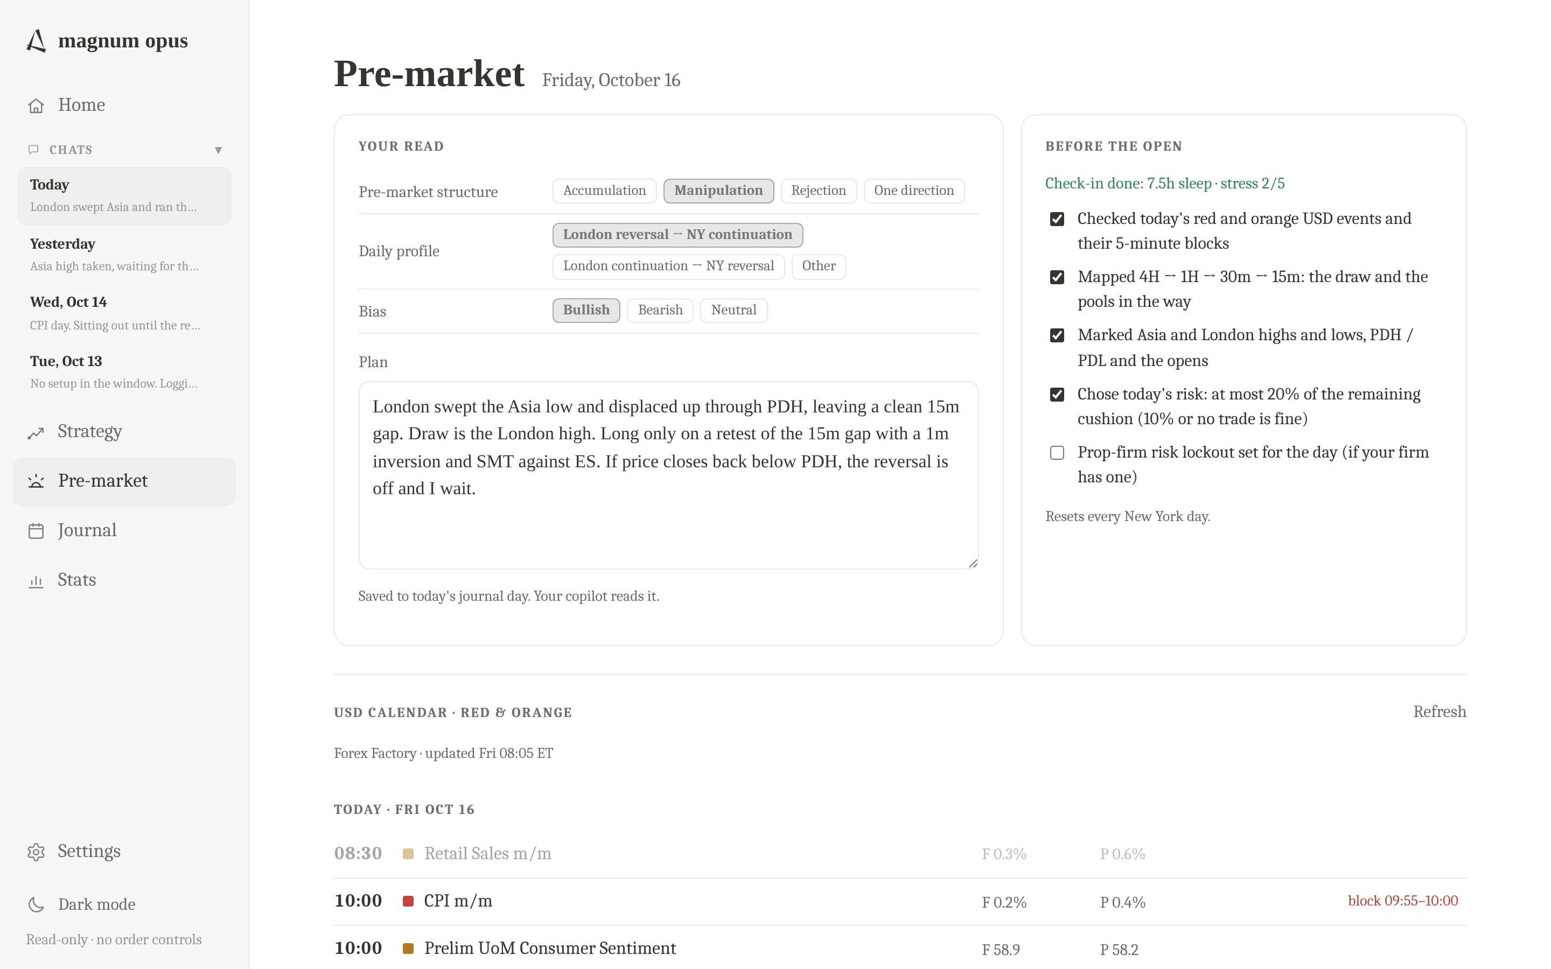The image size is (1551, 969).
Task: Open the Strategy section
Action: click(124, 432)
